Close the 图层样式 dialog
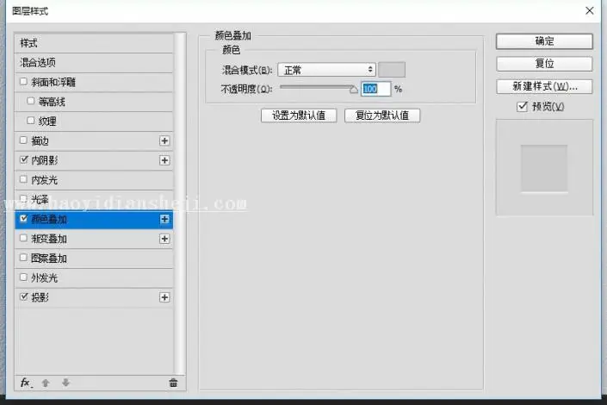Viewport: 607px width, 405px height. [589, 11]
